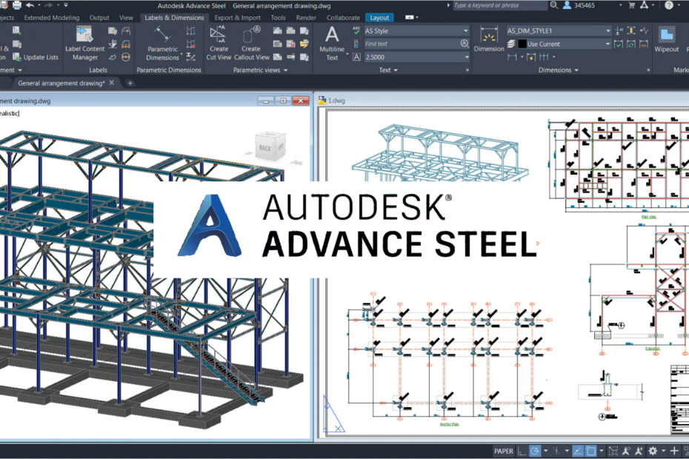Click the open folder icon in Parametric views
689x459 pixels.
coord(304,44)
